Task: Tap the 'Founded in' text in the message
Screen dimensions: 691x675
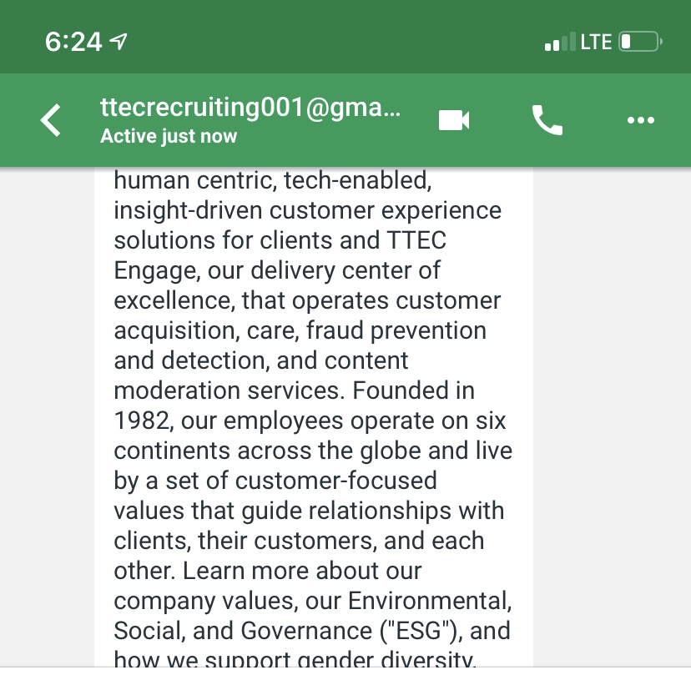Action: (x=413, y=390)
